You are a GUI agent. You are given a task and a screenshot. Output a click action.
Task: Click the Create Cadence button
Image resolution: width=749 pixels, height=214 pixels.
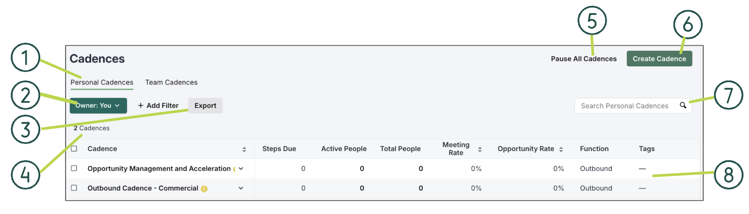tap(659, 59)
